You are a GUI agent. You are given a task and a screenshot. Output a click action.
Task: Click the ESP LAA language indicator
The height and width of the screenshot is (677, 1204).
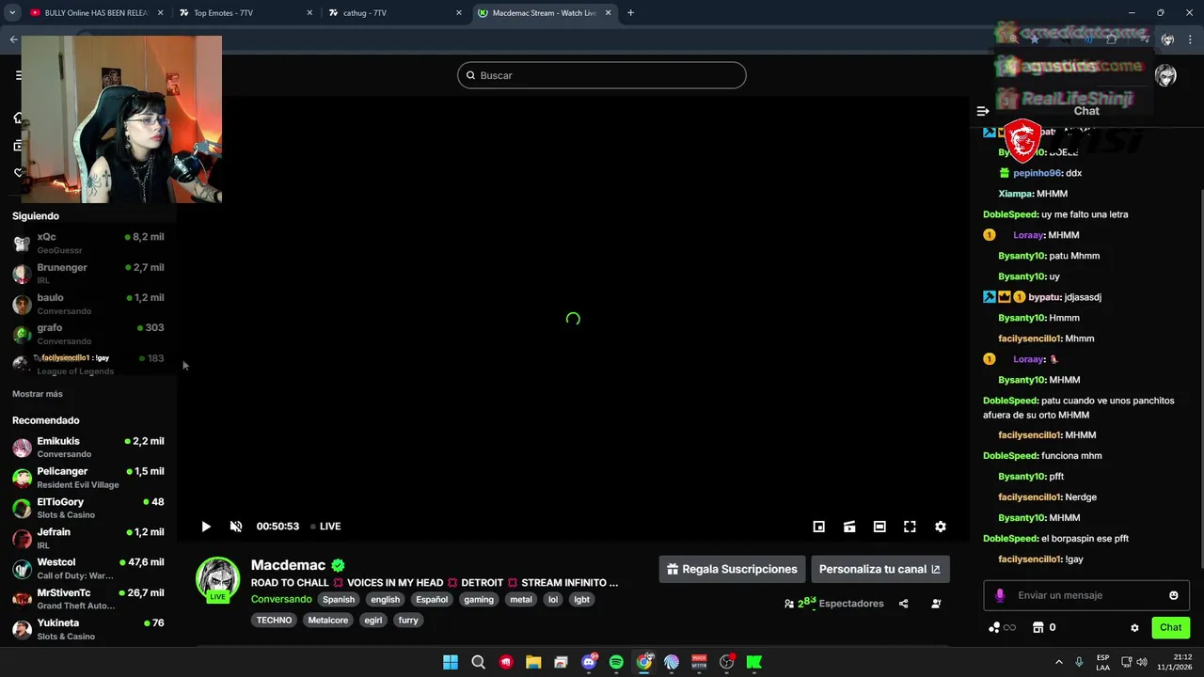click(x=1103, y=662)
